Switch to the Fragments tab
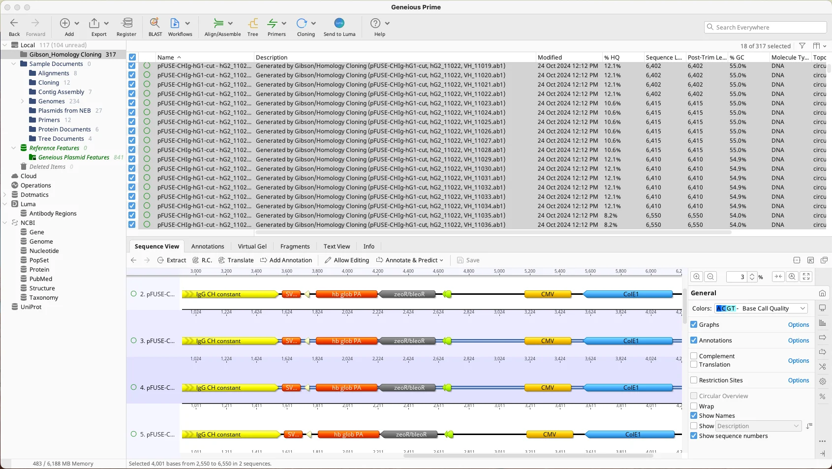 coord(295,247)
